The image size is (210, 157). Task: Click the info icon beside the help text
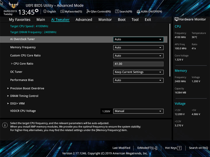click(5, 125)
